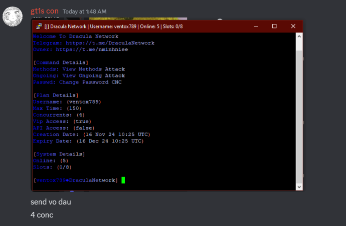Click the [Plan Details] section header

click(x=55, y=95)
